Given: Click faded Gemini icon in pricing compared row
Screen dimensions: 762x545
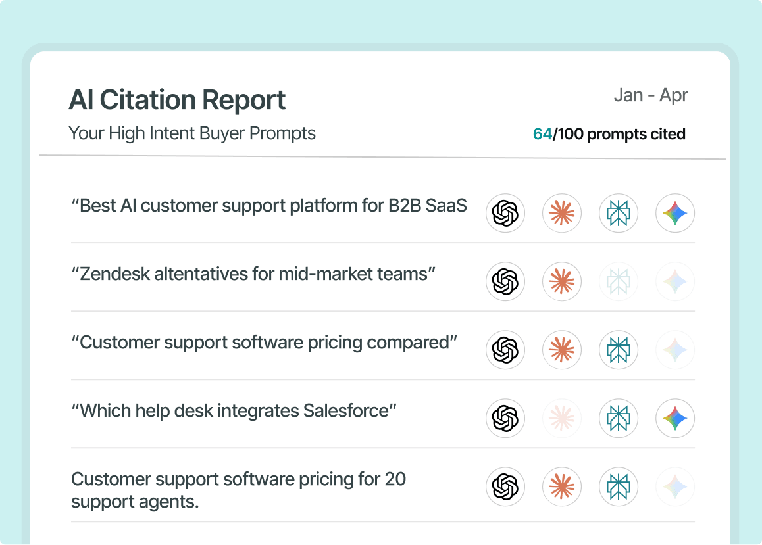Looking at the screenshot, I should (675, 350).
